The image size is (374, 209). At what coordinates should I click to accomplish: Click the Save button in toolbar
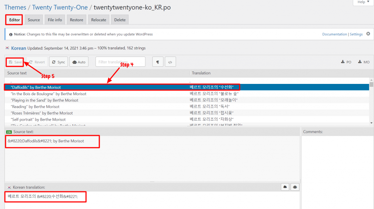point(15,62)
